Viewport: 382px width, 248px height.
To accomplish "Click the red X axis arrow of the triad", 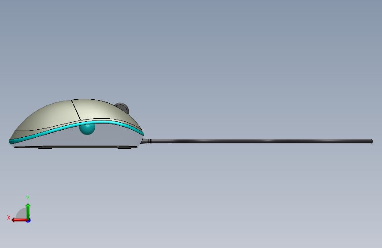I will 19,220.
